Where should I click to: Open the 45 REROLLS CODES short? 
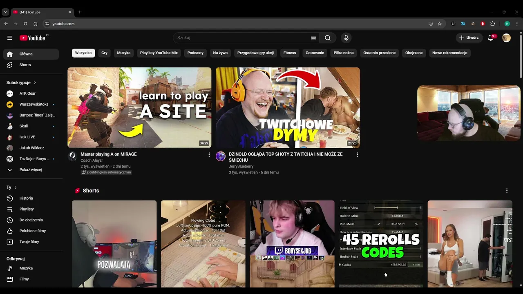381,244
